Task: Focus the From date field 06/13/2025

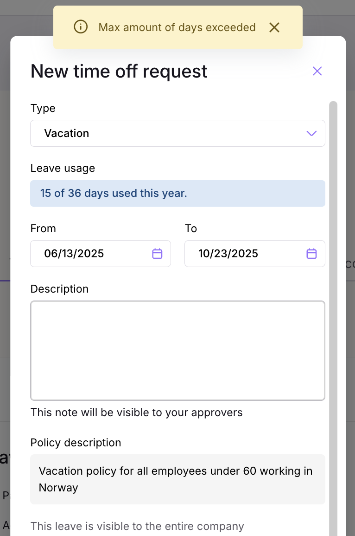Action: pos(101,254)
